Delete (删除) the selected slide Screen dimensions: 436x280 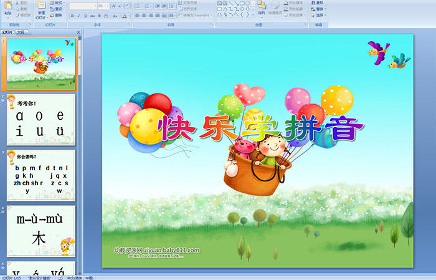pyautogui.click(x=56, y=15)
